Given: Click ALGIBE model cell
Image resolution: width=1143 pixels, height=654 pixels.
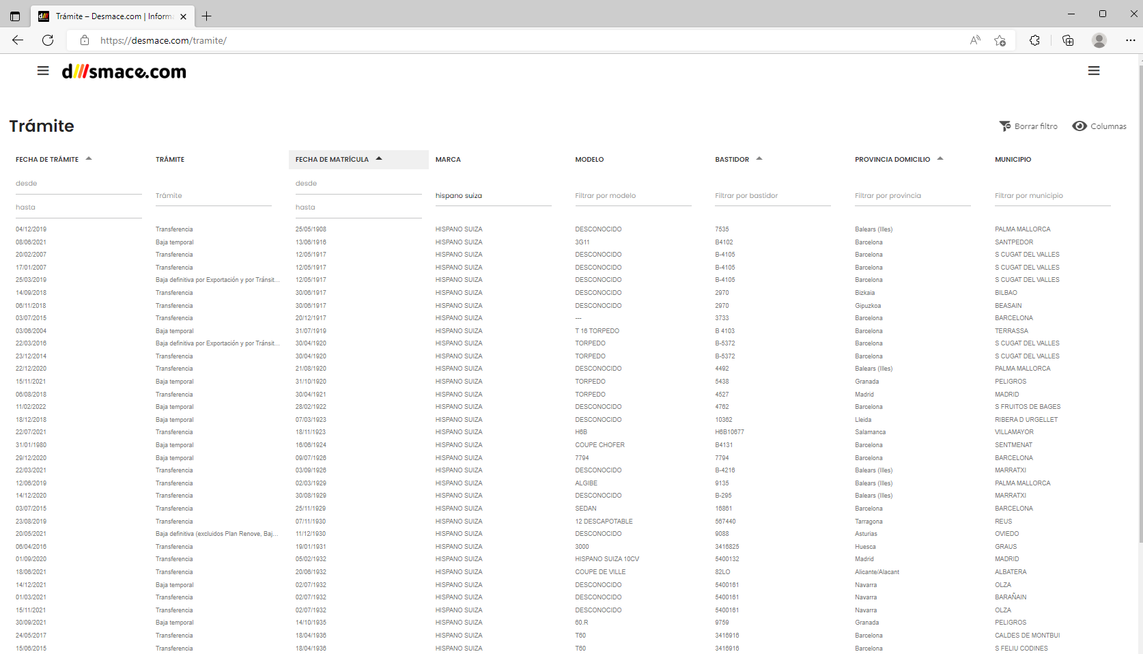Looking at the screenshot, I should click(587, 483).
